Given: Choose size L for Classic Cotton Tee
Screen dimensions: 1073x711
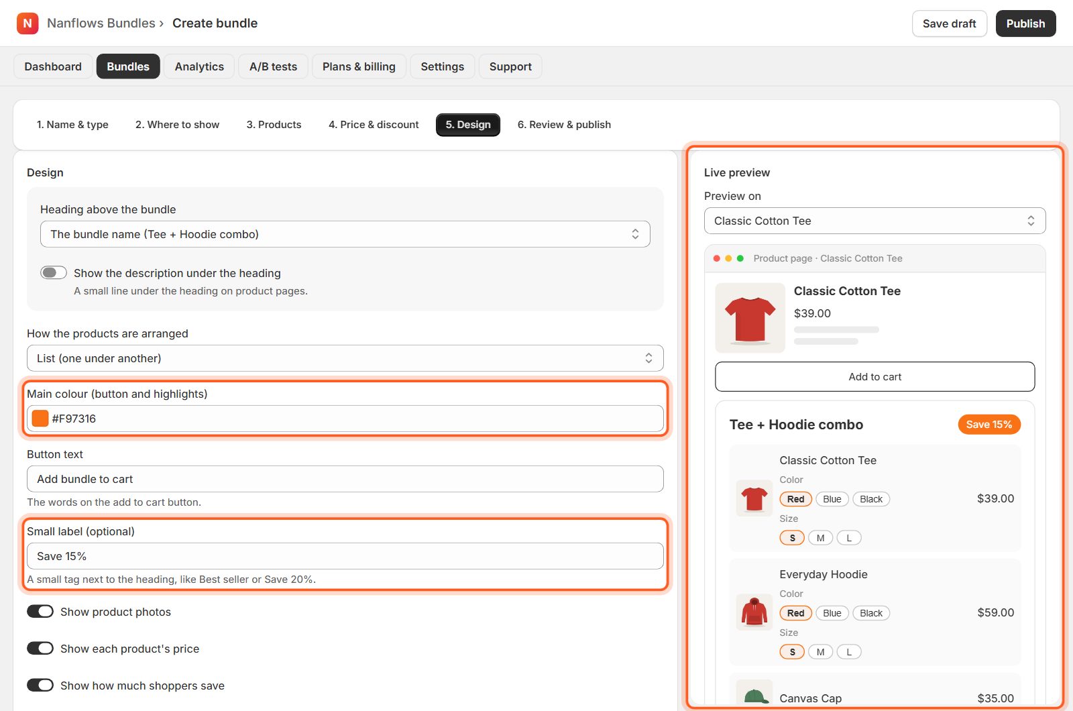Looking at the screenshot, I should pyautogui.click(x=849, y=538).
